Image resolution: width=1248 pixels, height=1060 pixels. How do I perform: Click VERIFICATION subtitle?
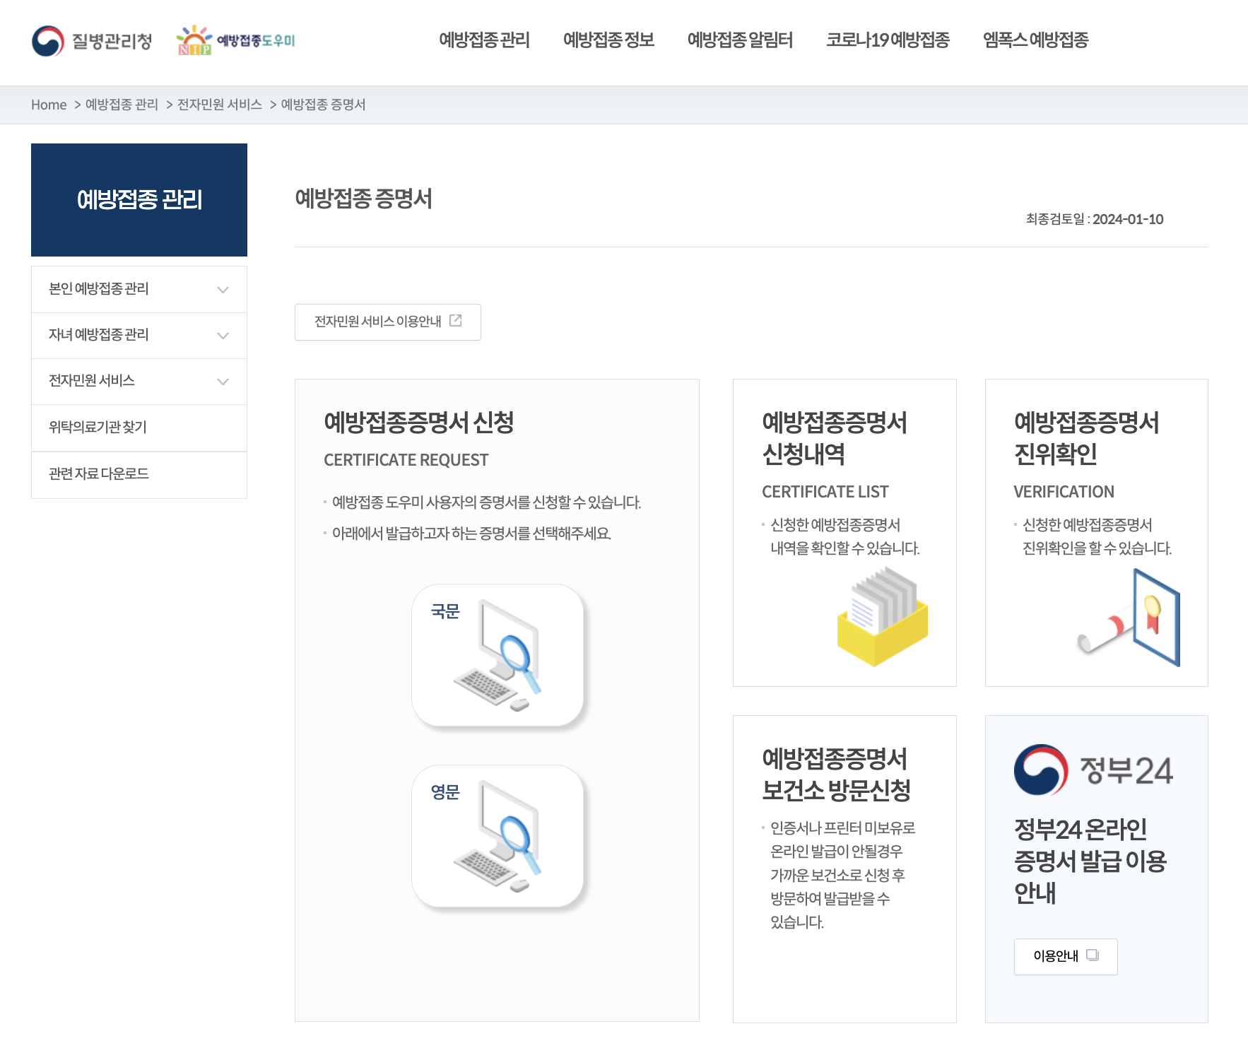1064,492
